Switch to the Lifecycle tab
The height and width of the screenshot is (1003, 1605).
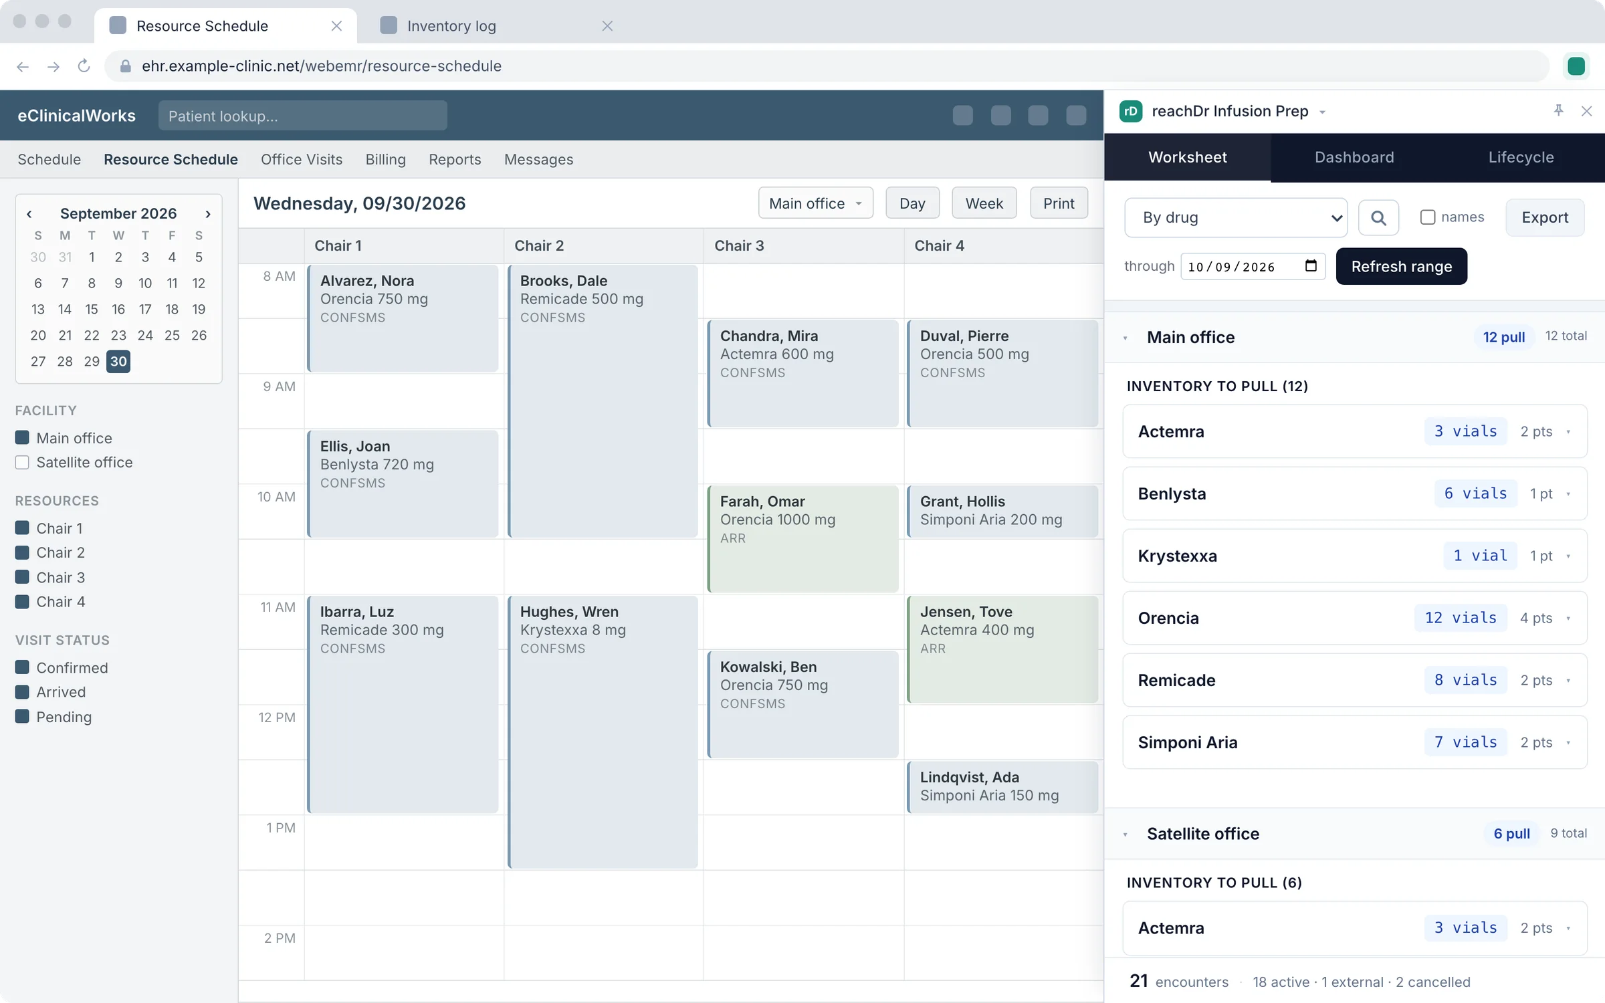click(1521, 157)
